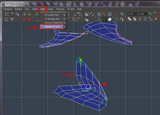Screen dimensions: 160x115
Task: Toggle the checkerboard filtered image button
Action: click(x=92, y=14)
